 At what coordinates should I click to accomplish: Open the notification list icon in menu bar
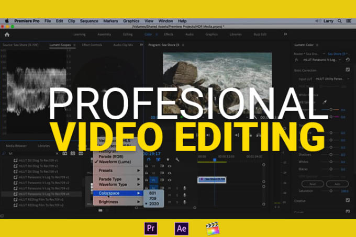click(349, 21)
